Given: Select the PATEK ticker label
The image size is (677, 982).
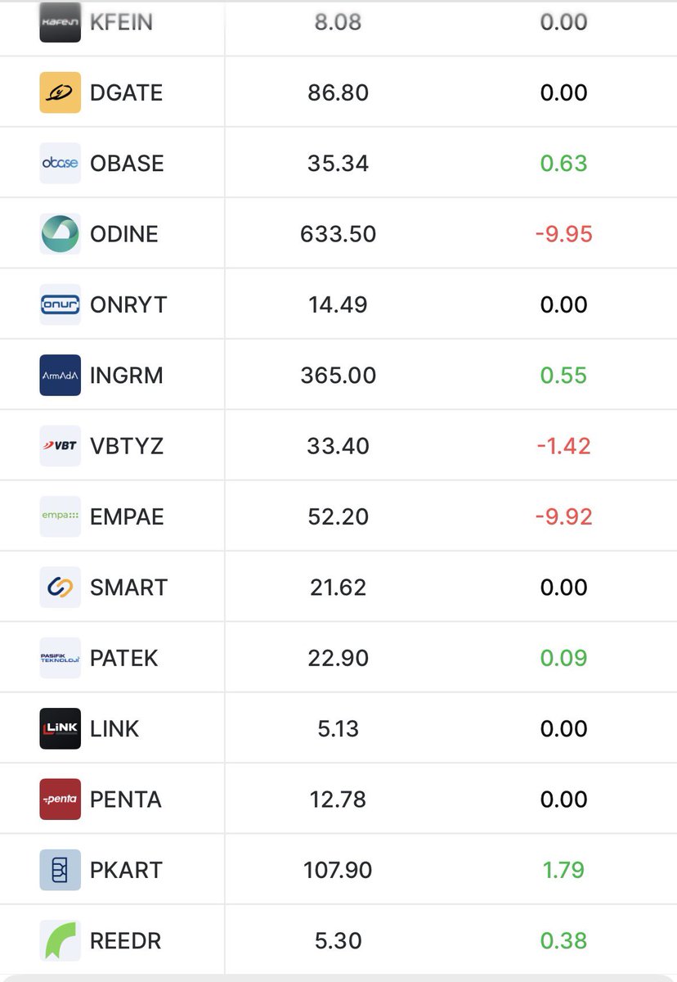Looking at the screenshot, I should (x=123, y=658).
